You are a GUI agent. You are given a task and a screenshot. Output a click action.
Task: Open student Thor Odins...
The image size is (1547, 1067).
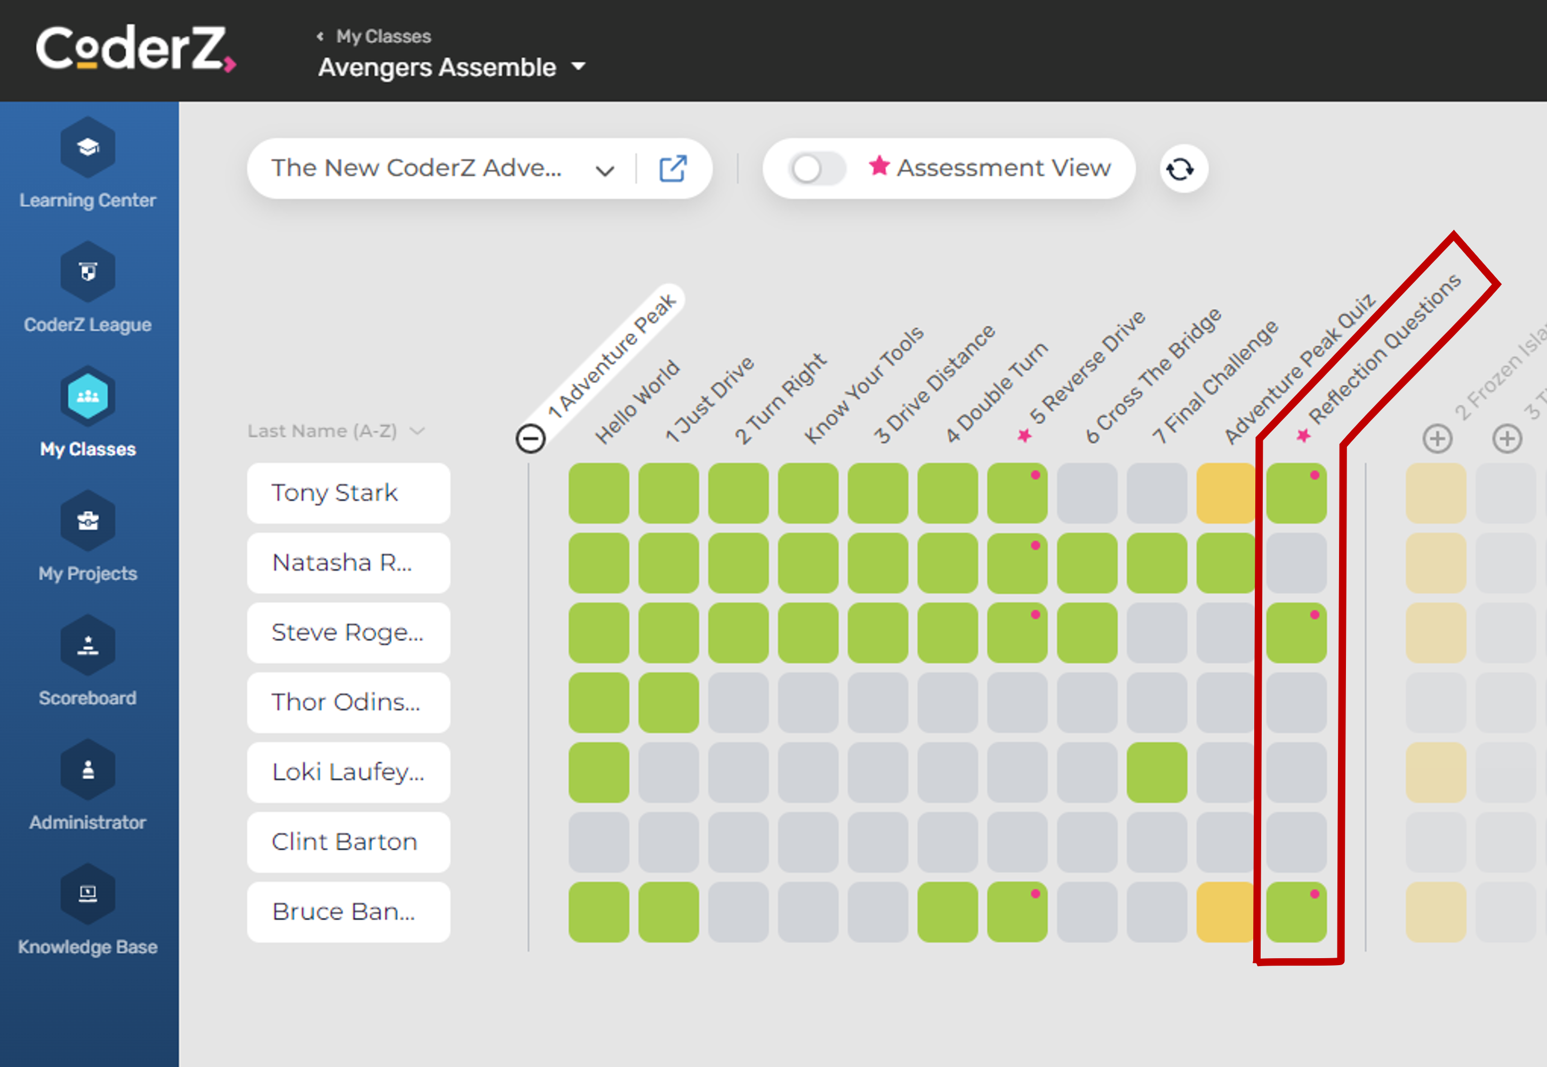(x=348, y=702)
